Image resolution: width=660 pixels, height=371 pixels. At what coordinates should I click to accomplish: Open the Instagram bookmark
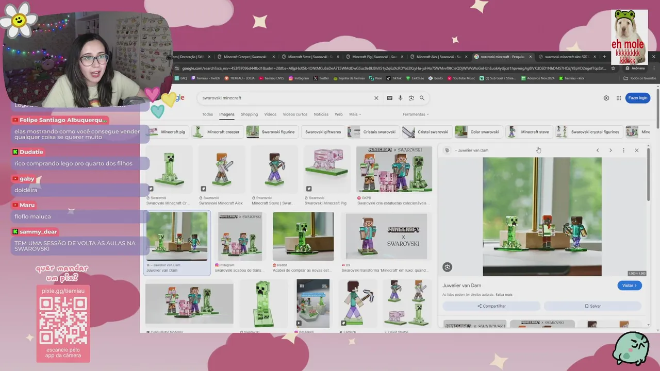coord(299,78)
